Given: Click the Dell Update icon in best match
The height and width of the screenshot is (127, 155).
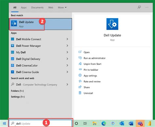Looking at the screenshot, I should tap(14, 23).
